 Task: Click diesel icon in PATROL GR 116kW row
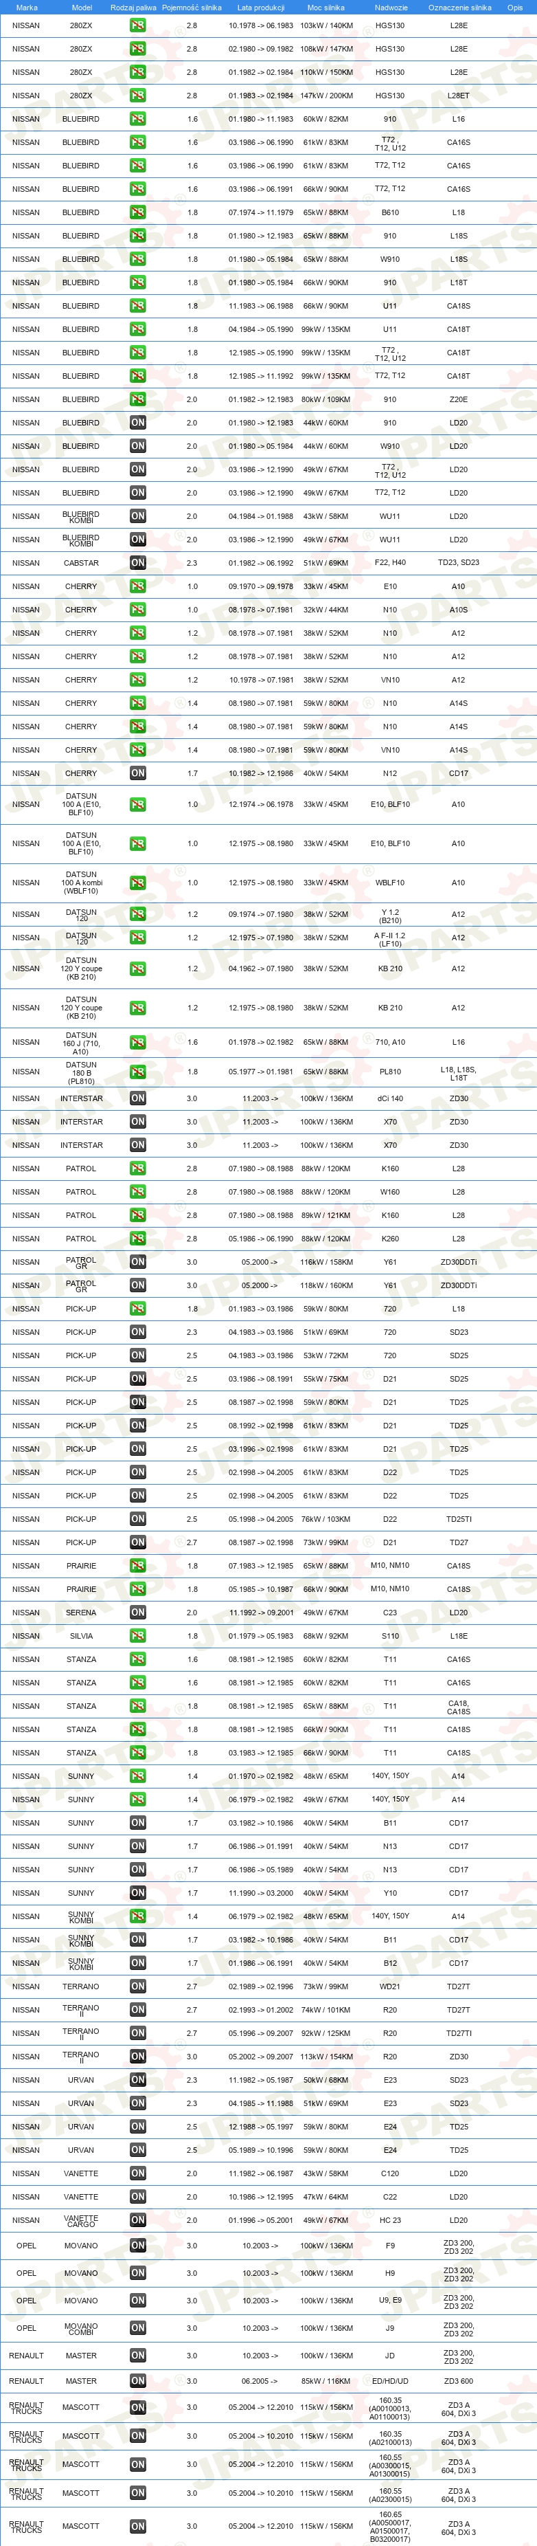click(x=137, y=1262)
